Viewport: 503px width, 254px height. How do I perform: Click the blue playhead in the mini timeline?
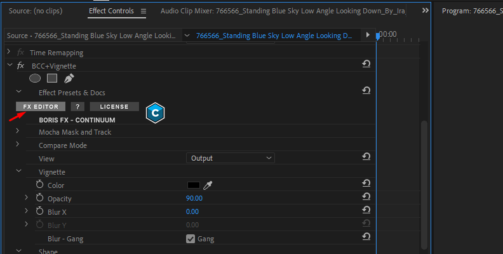378,36
